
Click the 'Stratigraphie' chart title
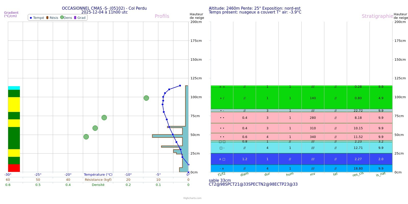(x=377, y=16)
